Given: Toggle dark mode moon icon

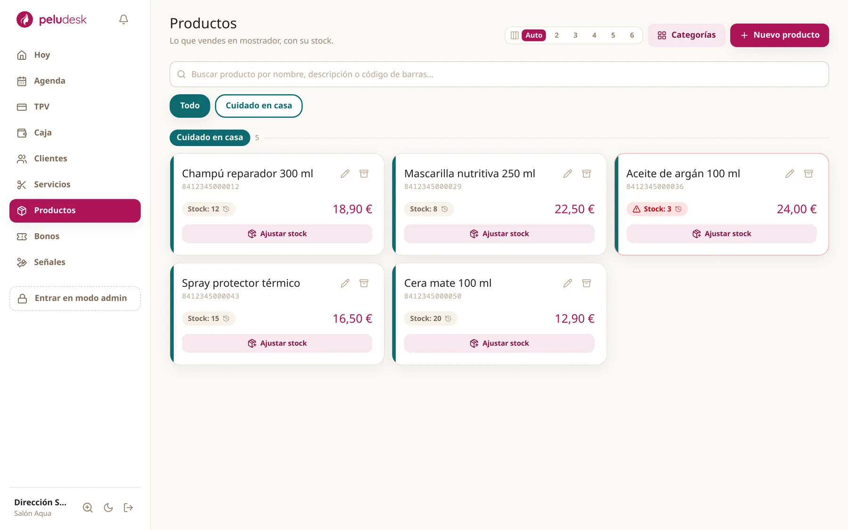Looking at the screenshot, I should pos(108,507).
